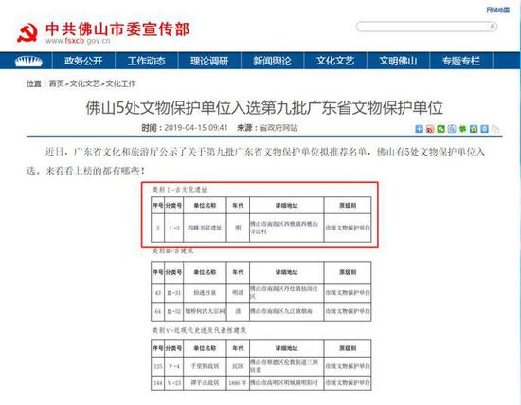
Task: Click 年代 header in the first table
Action: [x=238, y=206]
